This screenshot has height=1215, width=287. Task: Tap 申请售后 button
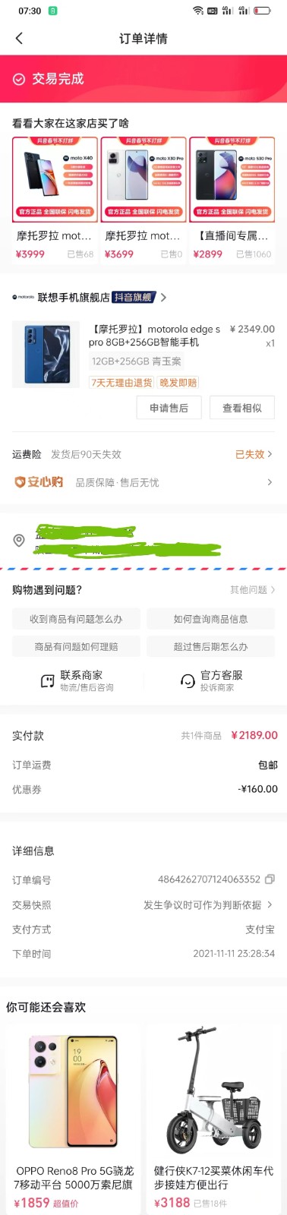(169, 408)
